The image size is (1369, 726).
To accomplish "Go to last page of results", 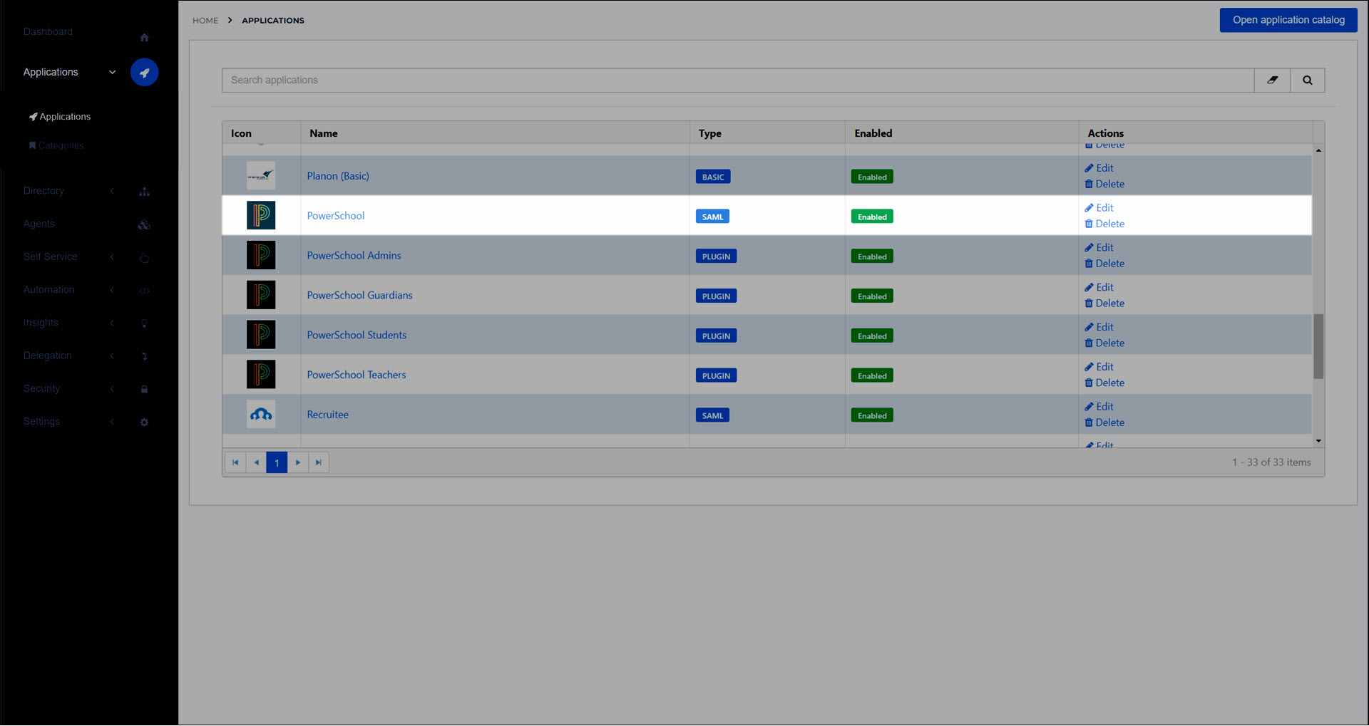I will 319,462.
